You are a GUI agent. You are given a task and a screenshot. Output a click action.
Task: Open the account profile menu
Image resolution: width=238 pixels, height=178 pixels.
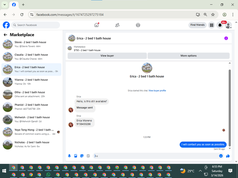[228, 25]
